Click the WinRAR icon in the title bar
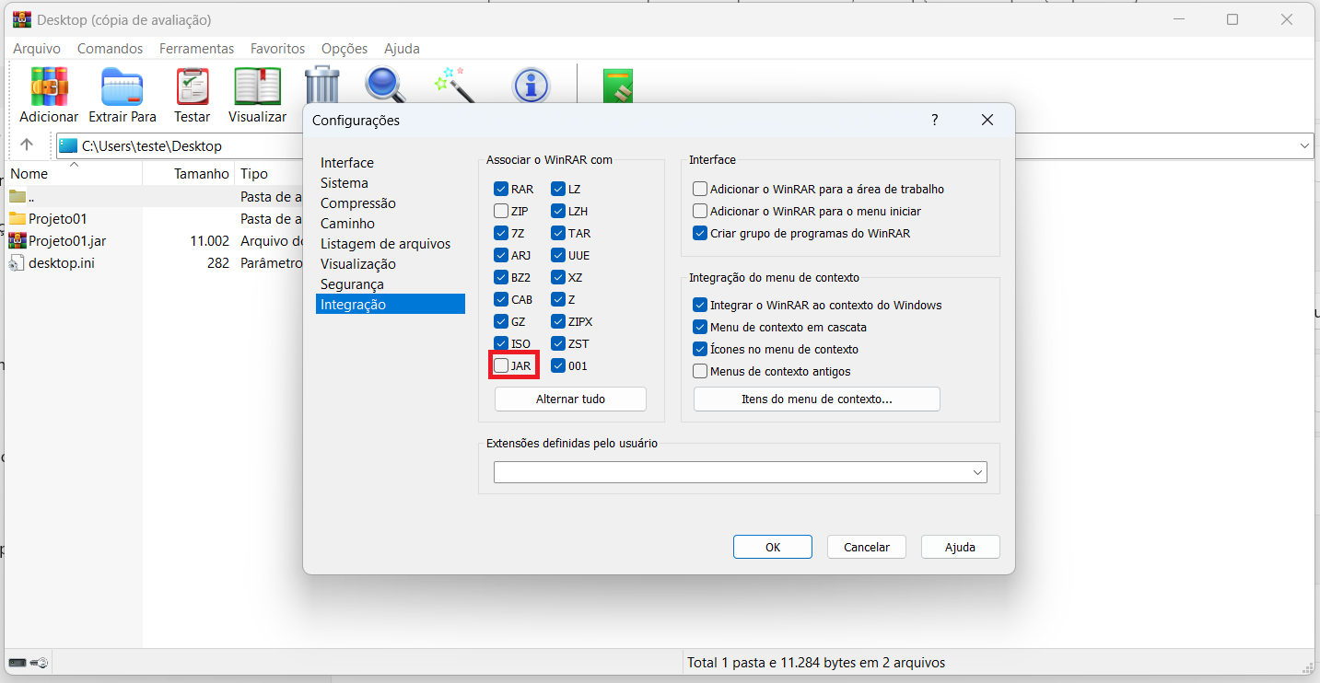This screenshot has width=1320, height=683. pos(22,19)
